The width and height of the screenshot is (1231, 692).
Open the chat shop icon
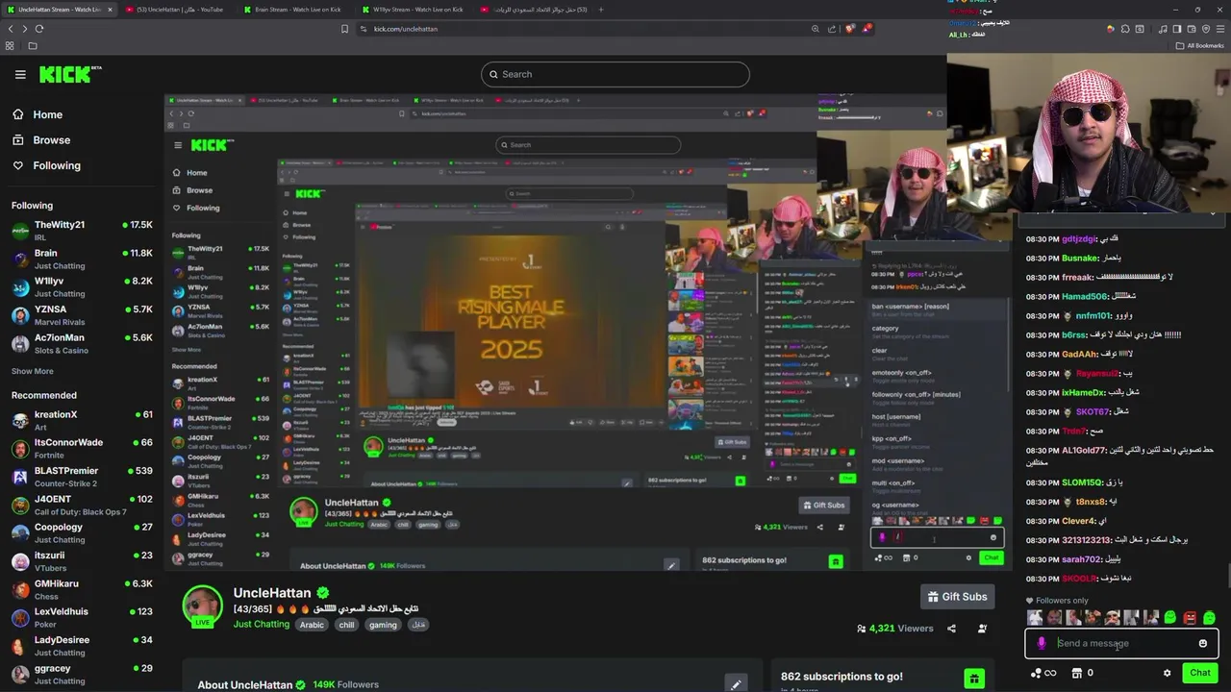pyautogui.click(x=1077, y=673)
